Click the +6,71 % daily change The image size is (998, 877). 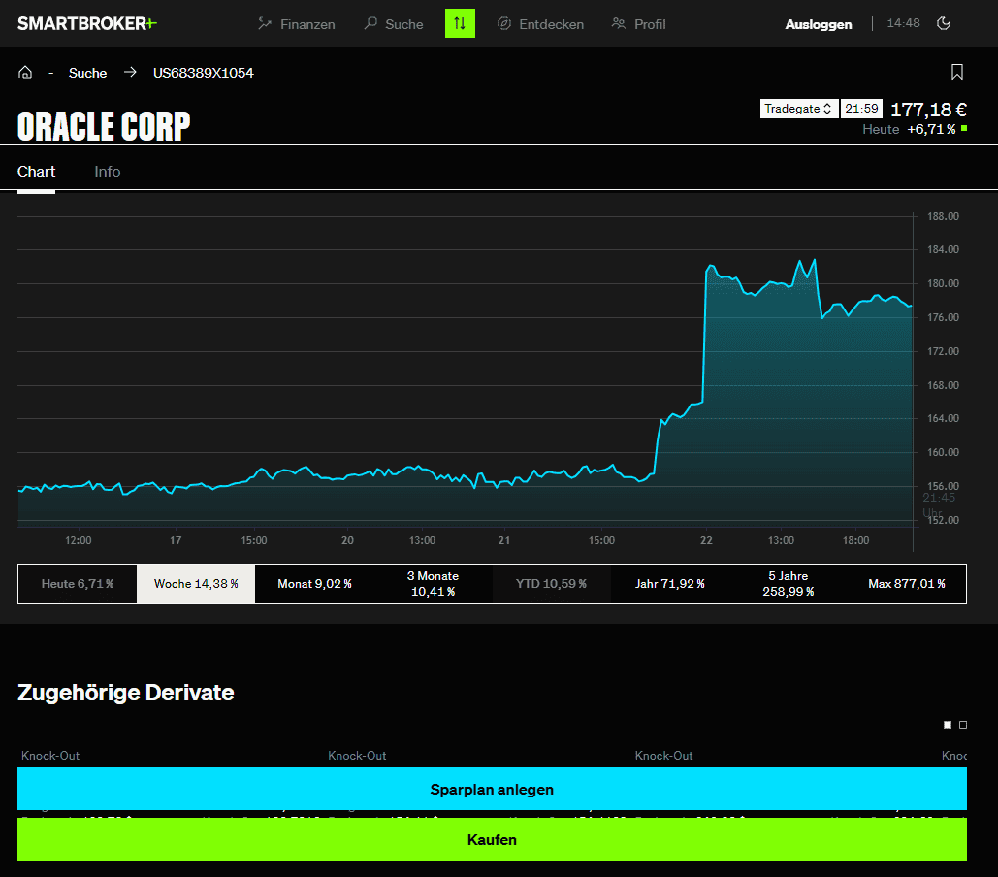point(931,129)
